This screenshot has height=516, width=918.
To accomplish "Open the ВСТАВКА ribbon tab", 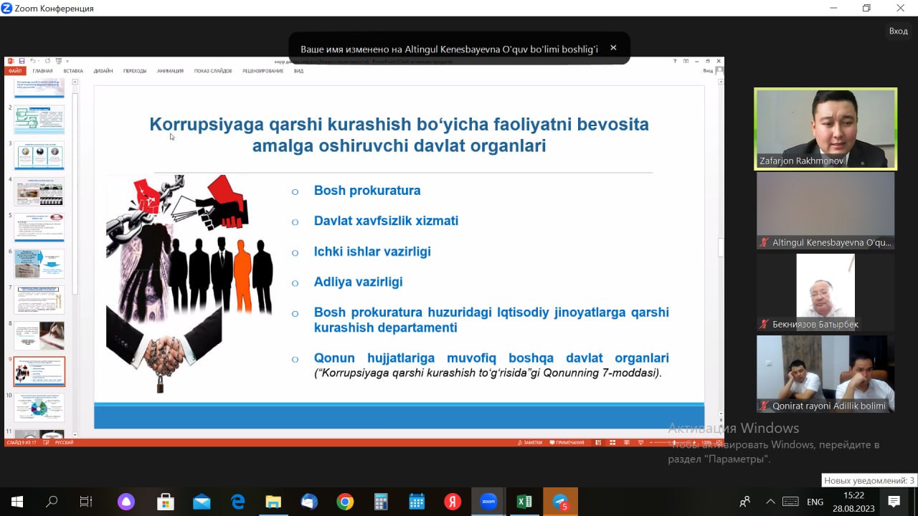I will tap(73, 71).
